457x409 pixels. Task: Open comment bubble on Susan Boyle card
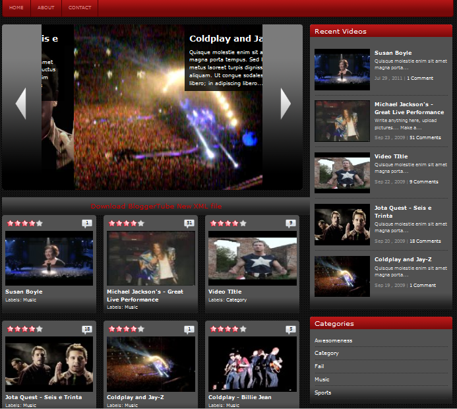[87, 224]
